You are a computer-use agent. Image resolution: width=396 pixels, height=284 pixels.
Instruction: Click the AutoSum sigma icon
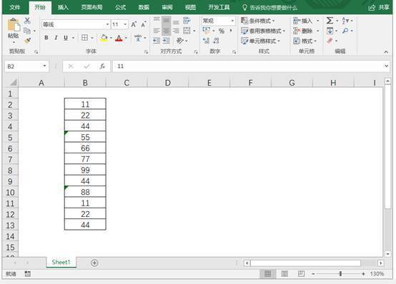[x=330, y=21]
